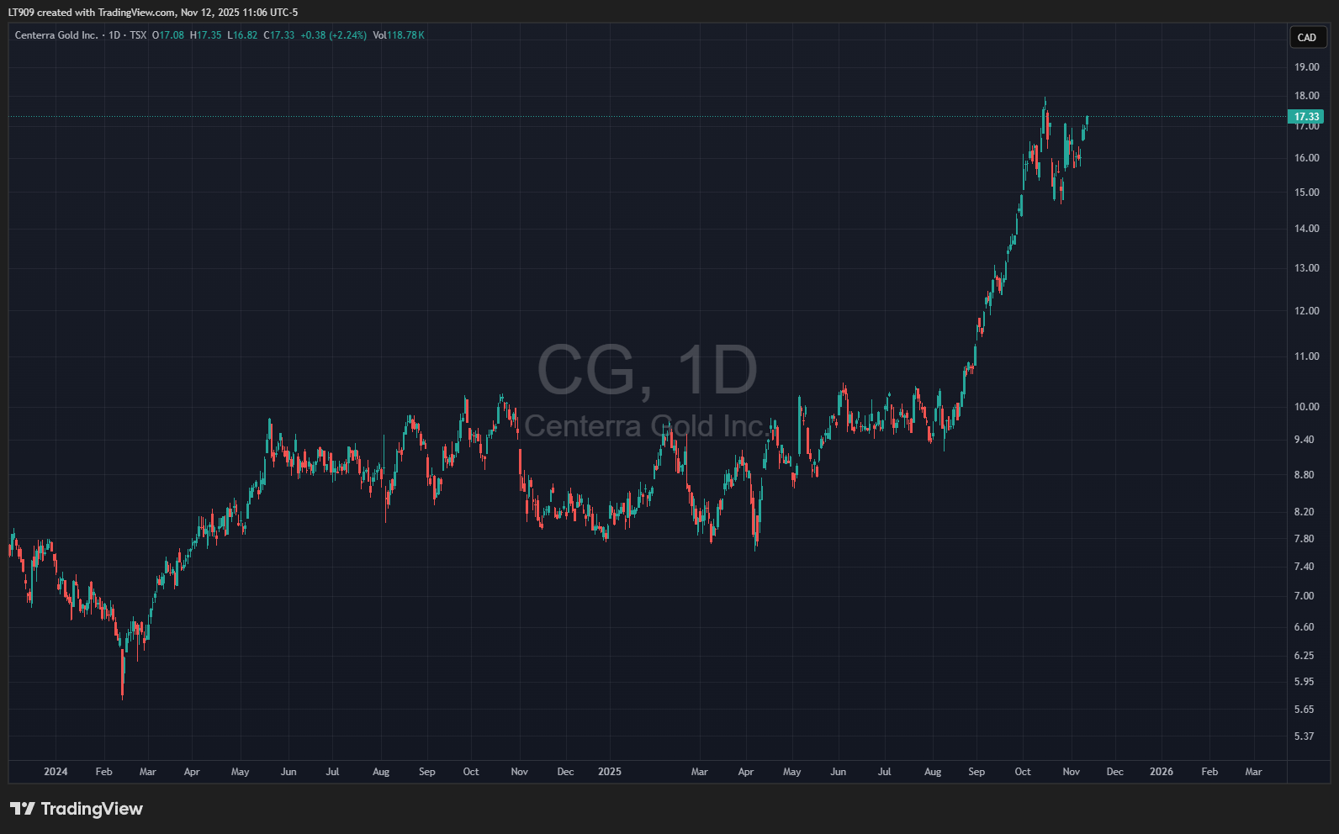The width and height of the screenshot is (1339, 834).
Task: Click the Jun label left of 2025
Action: [288, 772]
